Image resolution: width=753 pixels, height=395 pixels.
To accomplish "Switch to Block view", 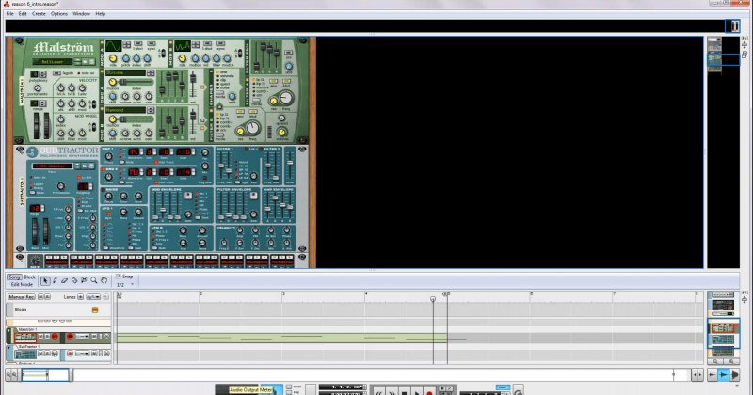I will pos(29,277).
